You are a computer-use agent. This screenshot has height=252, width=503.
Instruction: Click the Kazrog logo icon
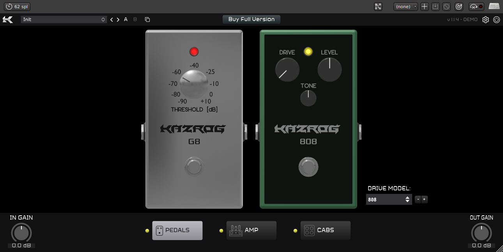pos(8,20)
